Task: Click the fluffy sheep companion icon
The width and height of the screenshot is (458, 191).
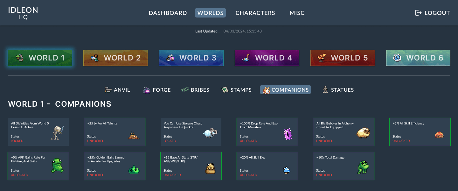Action: tap(363, 133)
